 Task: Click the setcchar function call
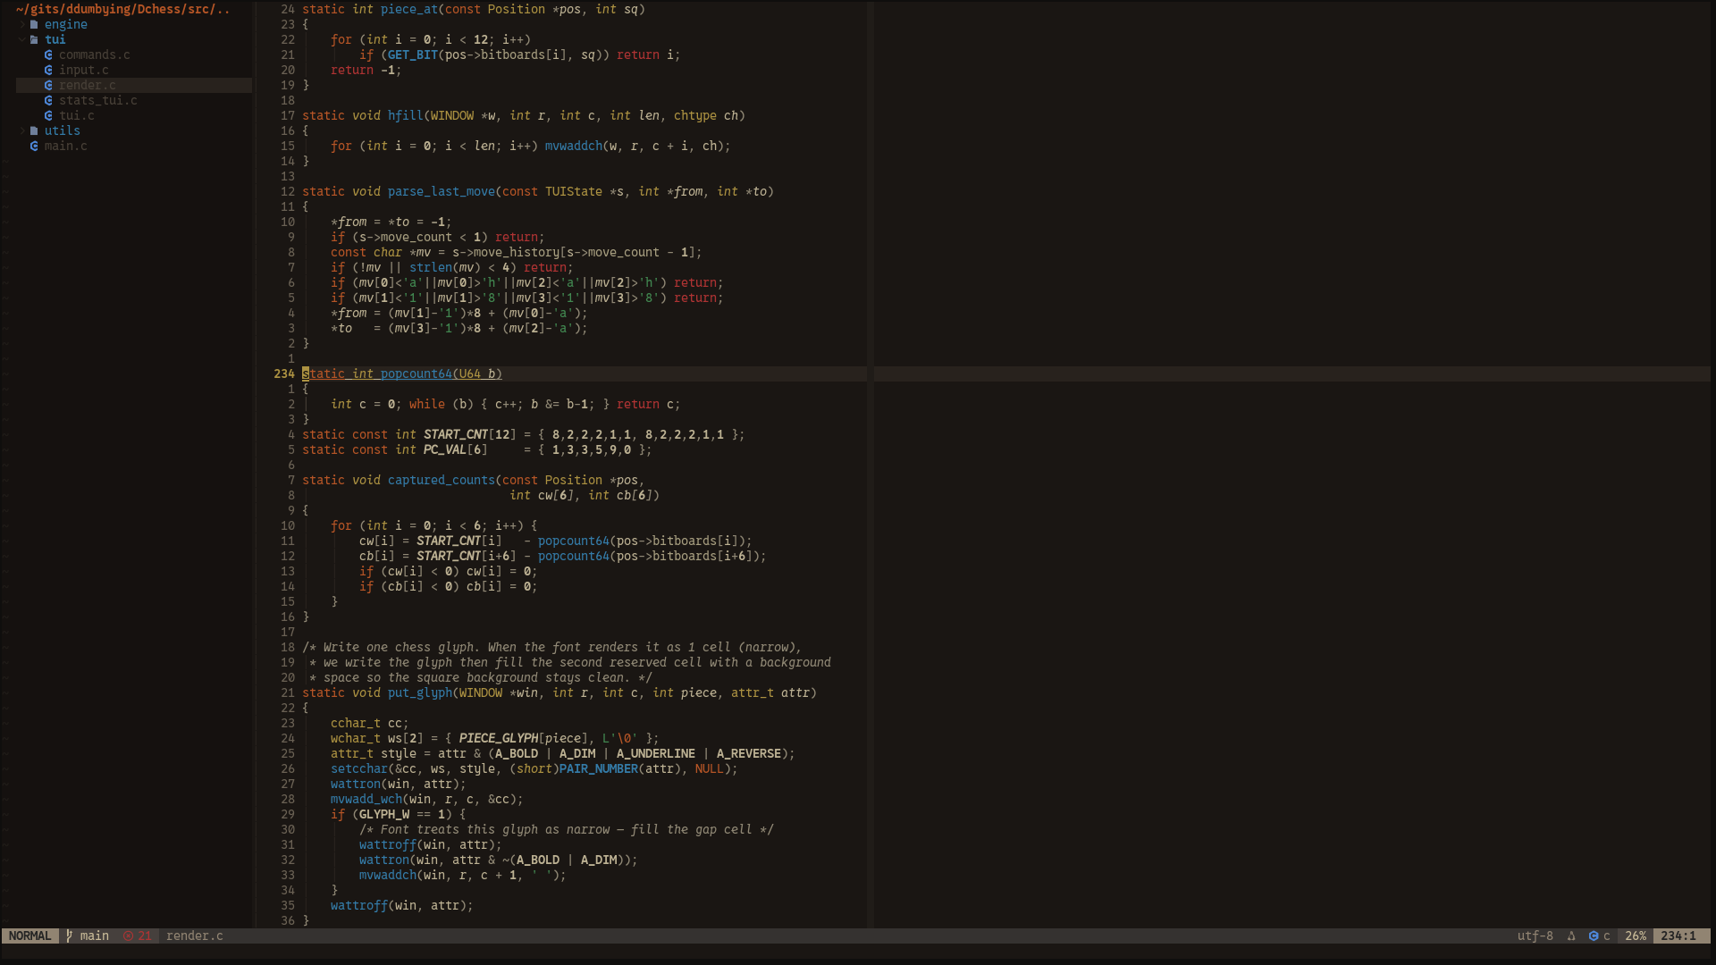coord(359,769)
